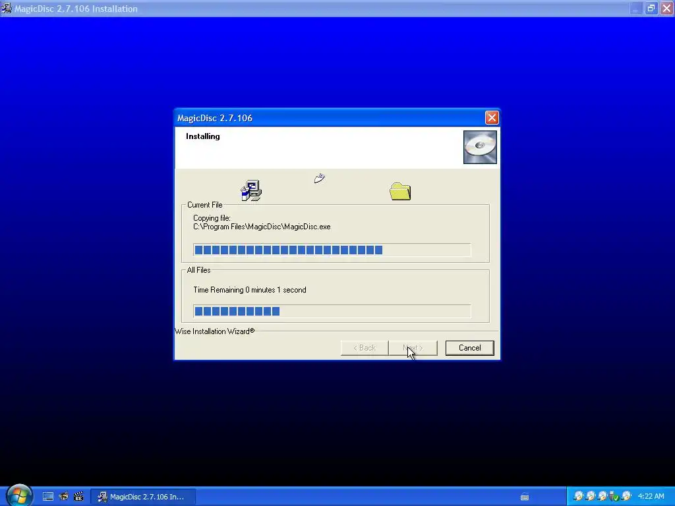Click the source computer icon
Viewport: 675px width, 506px height.
(x=251, y=190)
